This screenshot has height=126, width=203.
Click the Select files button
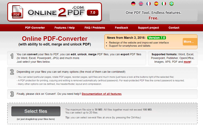pos(36,111)
